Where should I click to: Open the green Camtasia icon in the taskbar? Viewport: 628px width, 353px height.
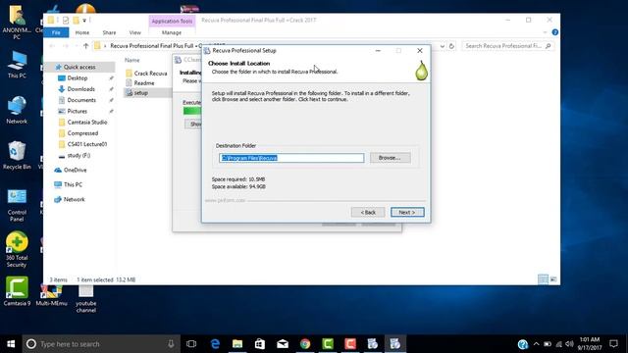tap(328, 344)
